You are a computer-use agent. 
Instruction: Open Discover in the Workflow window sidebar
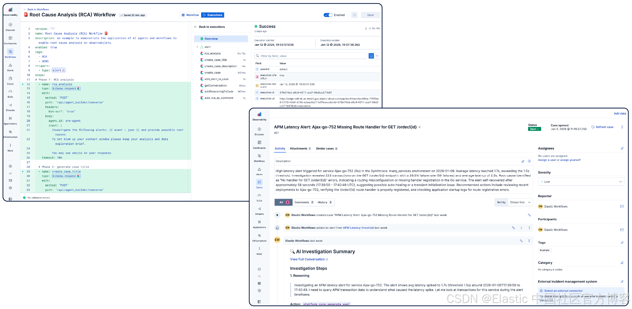tap(10, 27)
